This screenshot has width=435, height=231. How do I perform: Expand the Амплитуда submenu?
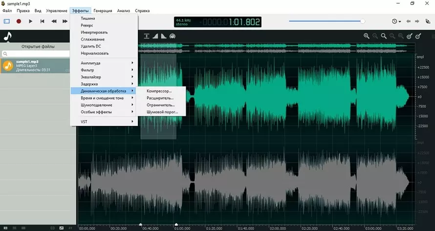point(104,63)
